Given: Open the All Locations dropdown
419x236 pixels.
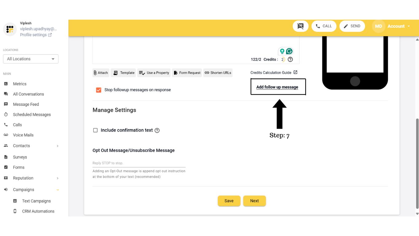Looking at the screenshot, I should click(31, 59).
